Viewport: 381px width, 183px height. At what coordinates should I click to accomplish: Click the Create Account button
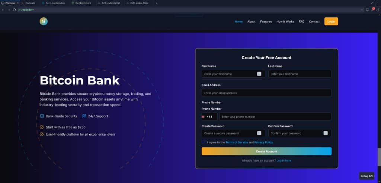pyautogui.click(x=266, y=151)
